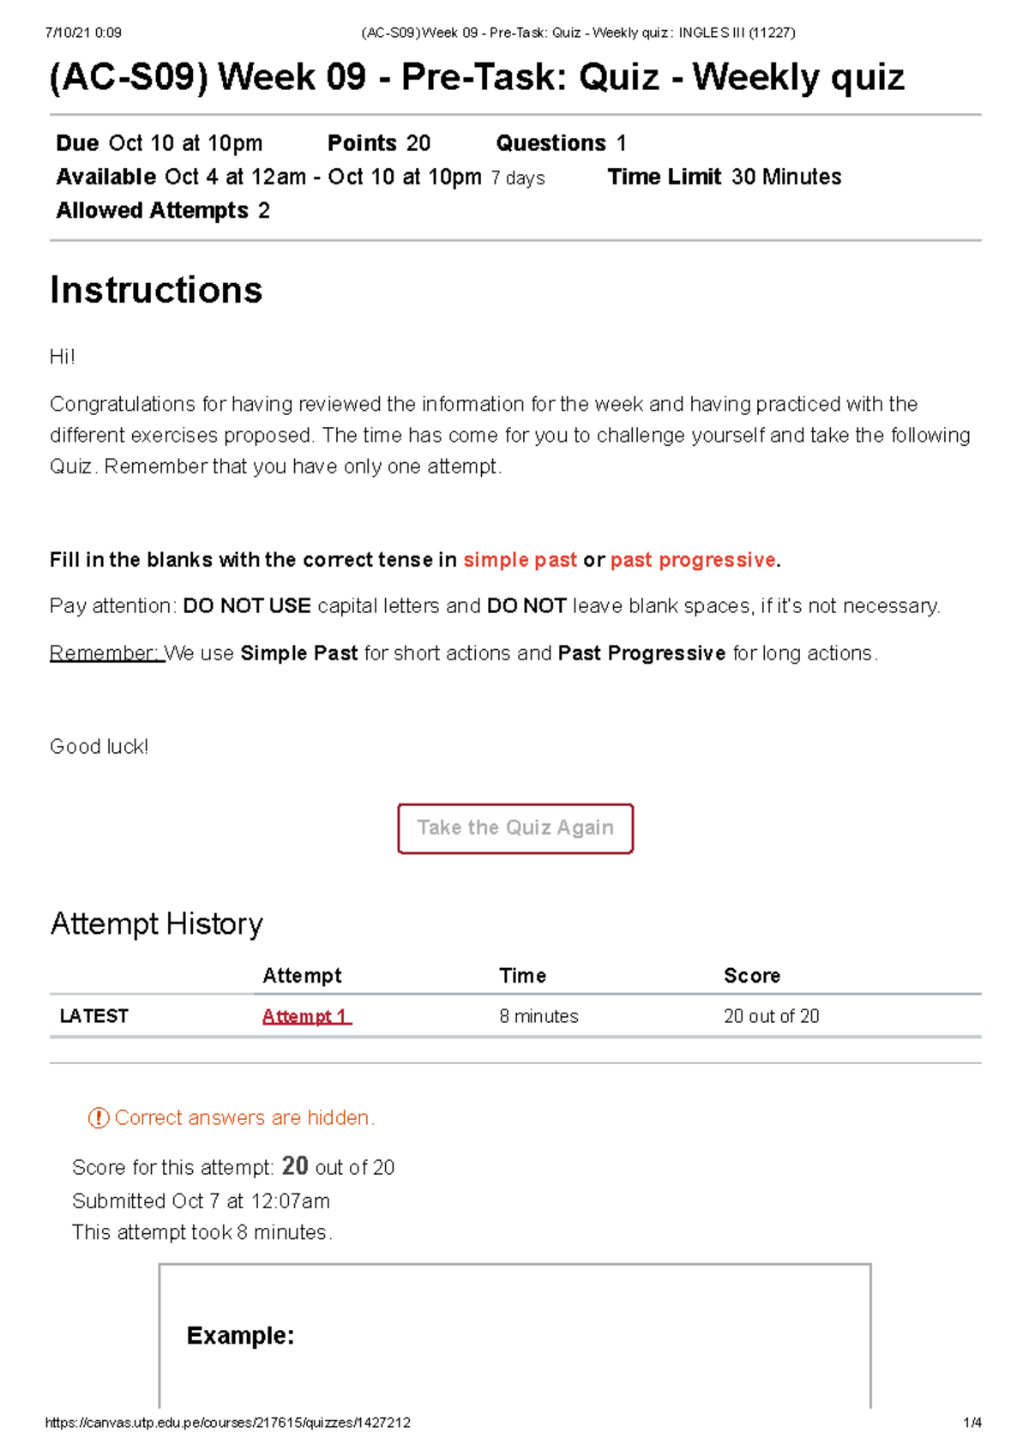Click the Attempt History heading
The width and height of the screenshot is (1029, 1456).
pos(156,924)
